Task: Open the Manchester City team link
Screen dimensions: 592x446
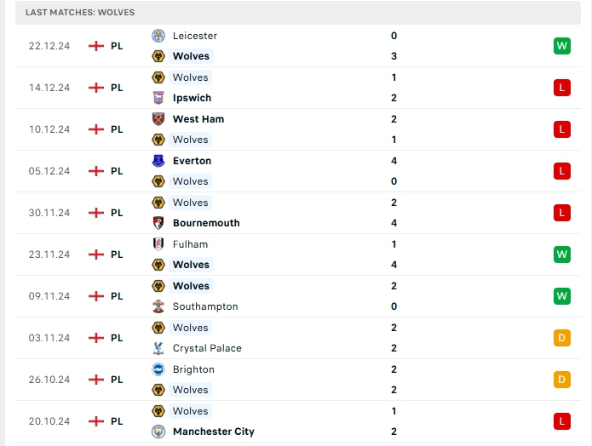Action: point(213,432)
